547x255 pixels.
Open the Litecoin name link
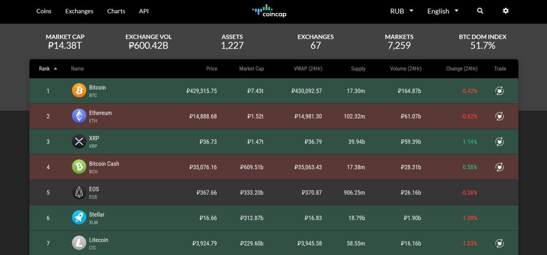coord(99,240)
